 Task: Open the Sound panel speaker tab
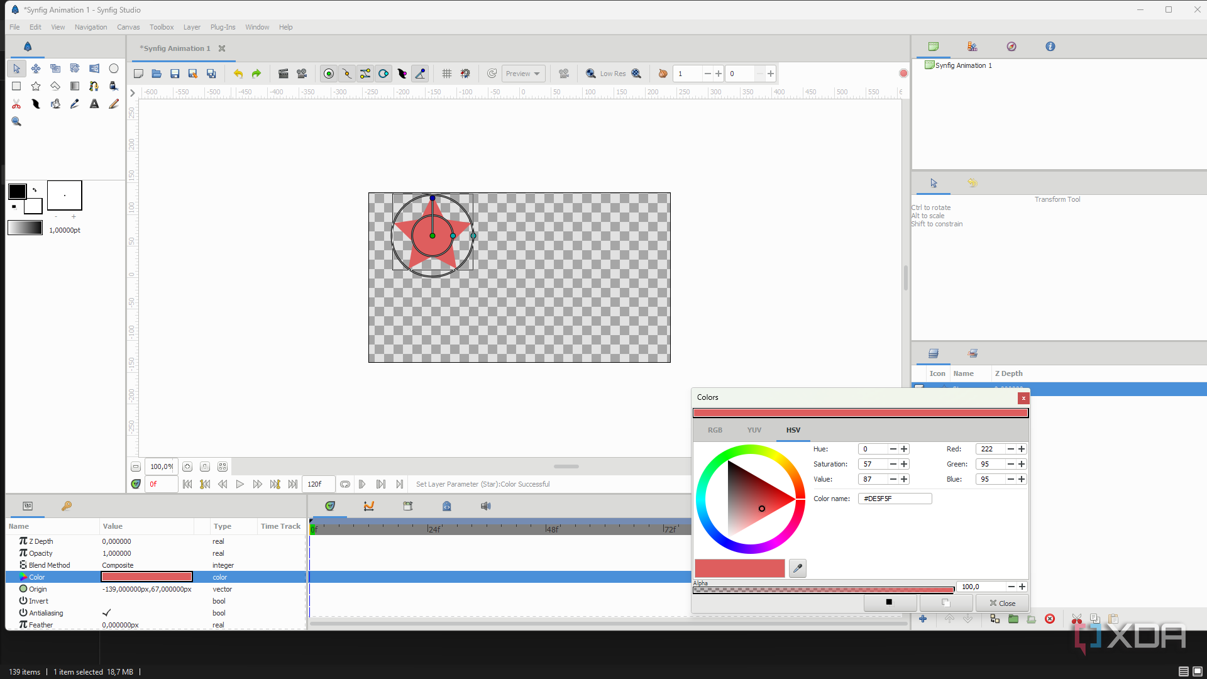click(x=486, y=506)
